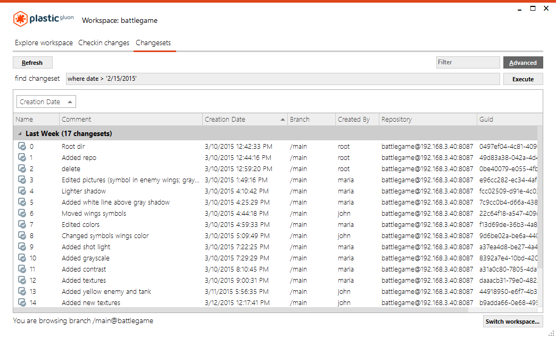Click the window resize grip corner
The image size is (556, 338).
click(x=551, y=333)
